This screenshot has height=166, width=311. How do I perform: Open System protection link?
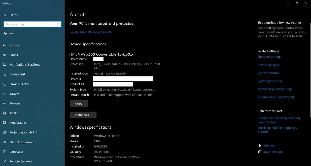270,81
